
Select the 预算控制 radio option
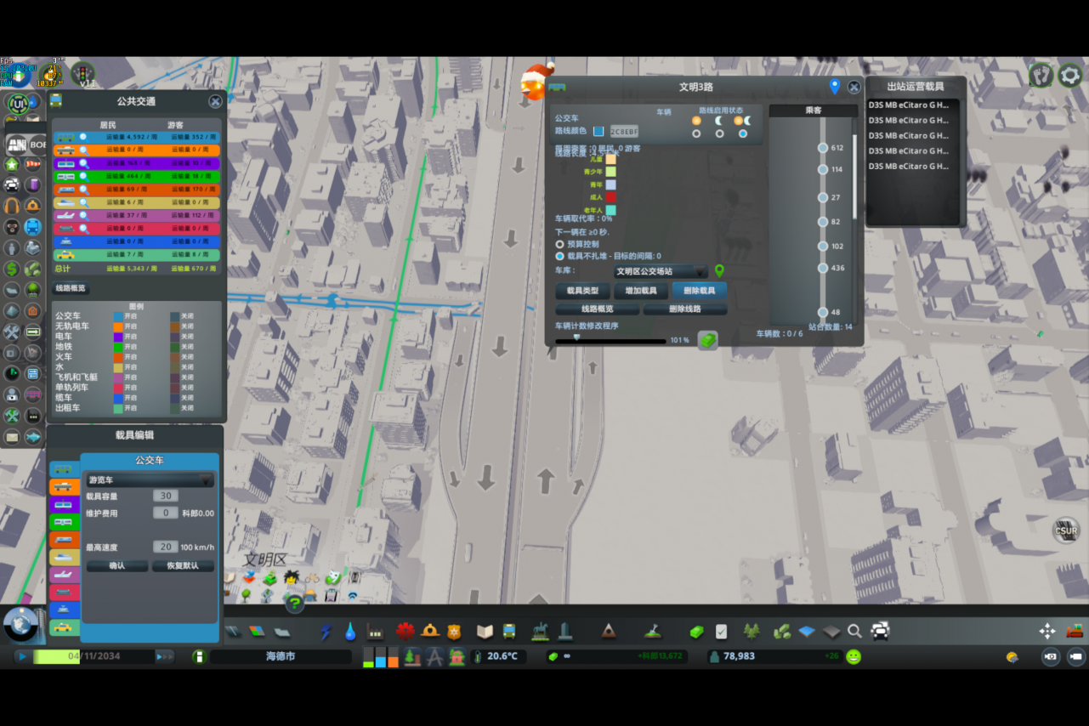coord(559,244)
